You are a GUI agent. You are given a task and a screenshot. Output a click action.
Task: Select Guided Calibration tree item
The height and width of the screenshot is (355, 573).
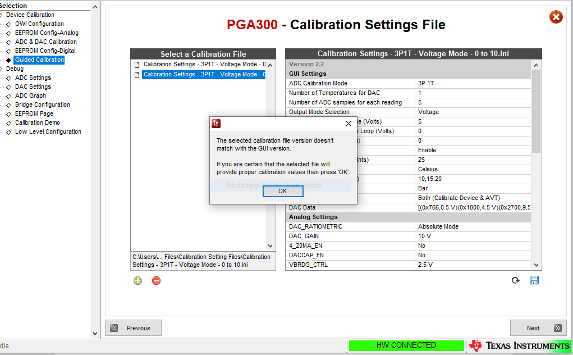(x=39, y=60)
